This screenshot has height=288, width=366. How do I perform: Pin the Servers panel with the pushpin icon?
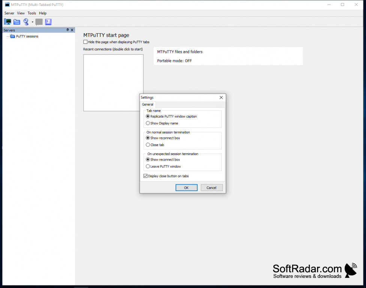67,30
